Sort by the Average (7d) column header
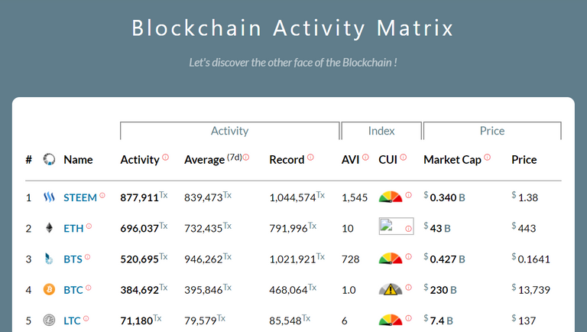587x332 pixels. pyautogui.click(x=213, y=160)
